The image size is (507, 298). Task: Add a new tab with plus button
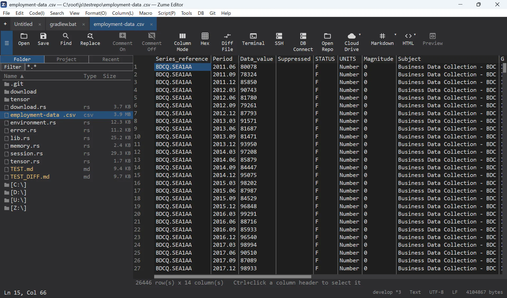pyautogui.click(x=5, y=24)
